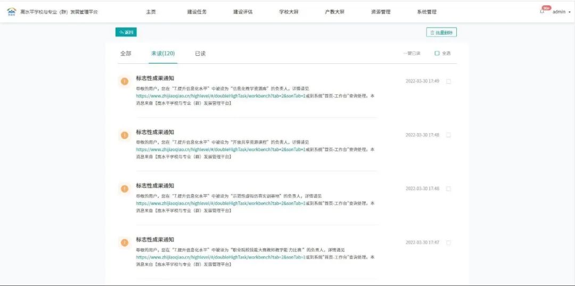Expand the admin user dropdown

point(570,12)
